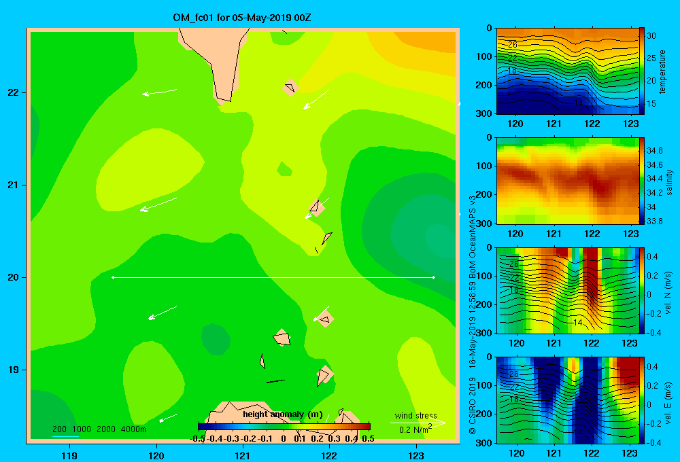
Task: Click the white transect line at latitude 20
Action: tap(273, 277)
